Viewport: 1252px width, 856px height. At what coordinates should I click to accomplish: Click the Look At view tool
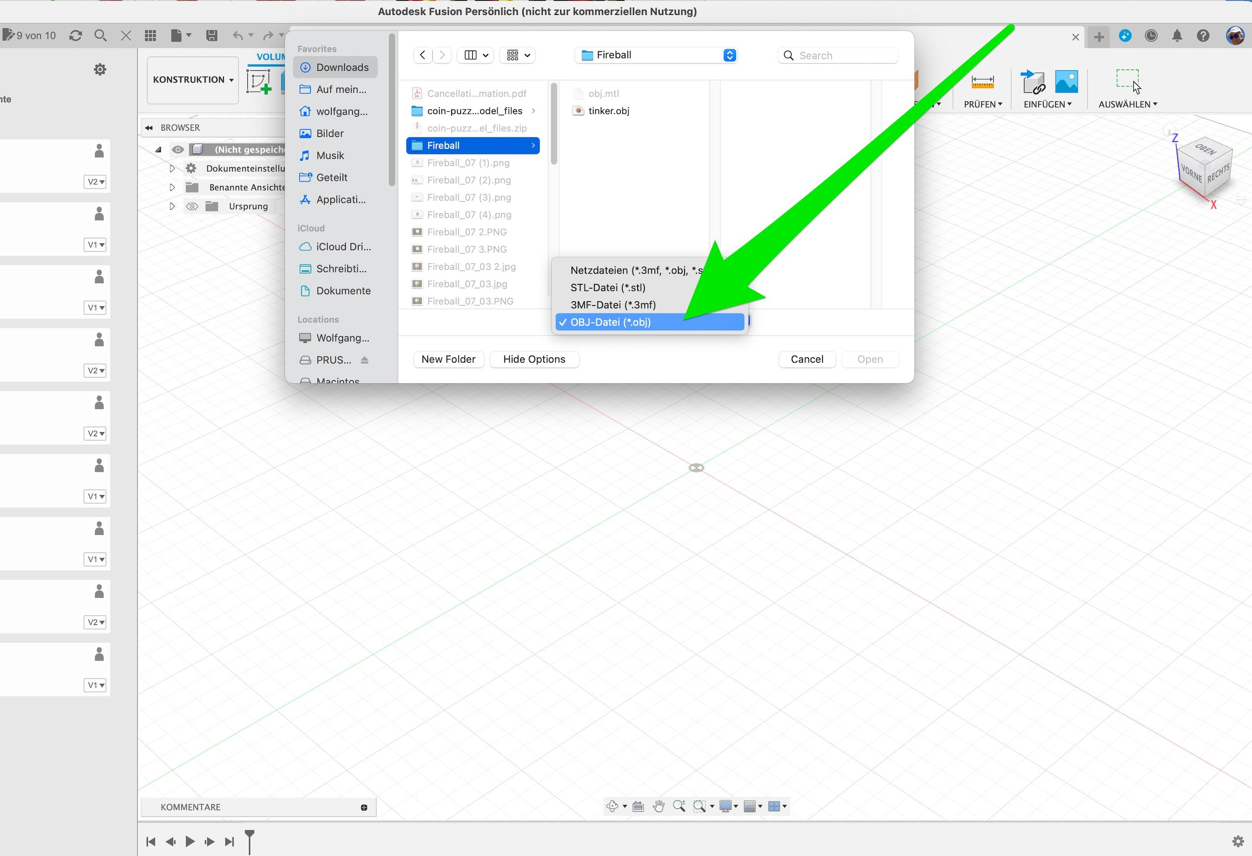pyautogui.click(x=638, y=806)
